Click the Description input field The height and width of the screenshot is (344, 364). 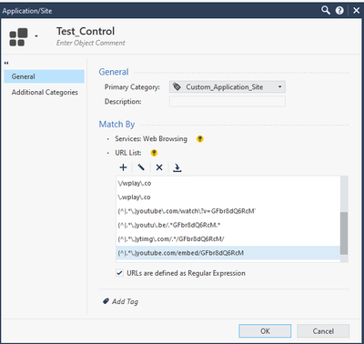tap(227, 101)
